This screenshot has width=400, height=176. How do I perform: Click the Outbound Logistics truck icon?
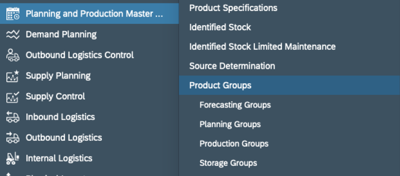[13, 138]
